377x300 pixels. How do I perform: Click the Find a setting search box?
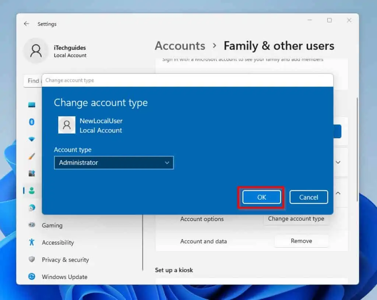pyautogui.click(x=33, y=81)
